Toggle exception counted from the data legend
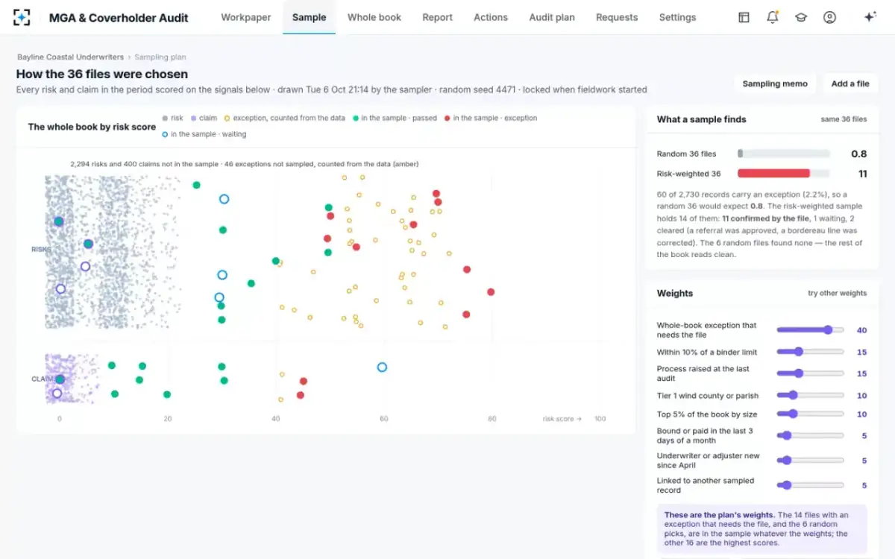This screenshot has width=895, height=559. tap(284, 118)
